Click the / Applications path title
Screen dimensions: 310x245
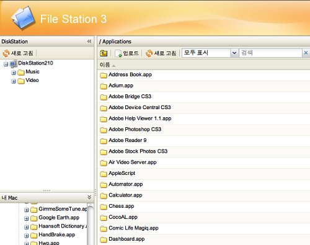click(115, 42)
